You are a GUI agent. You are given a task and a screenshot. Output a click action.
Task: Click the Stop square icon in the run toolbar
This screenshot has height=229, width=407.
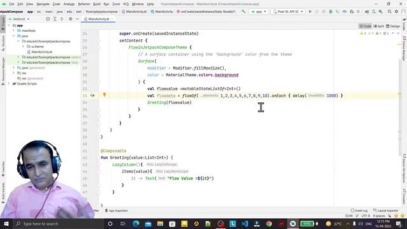358,11
